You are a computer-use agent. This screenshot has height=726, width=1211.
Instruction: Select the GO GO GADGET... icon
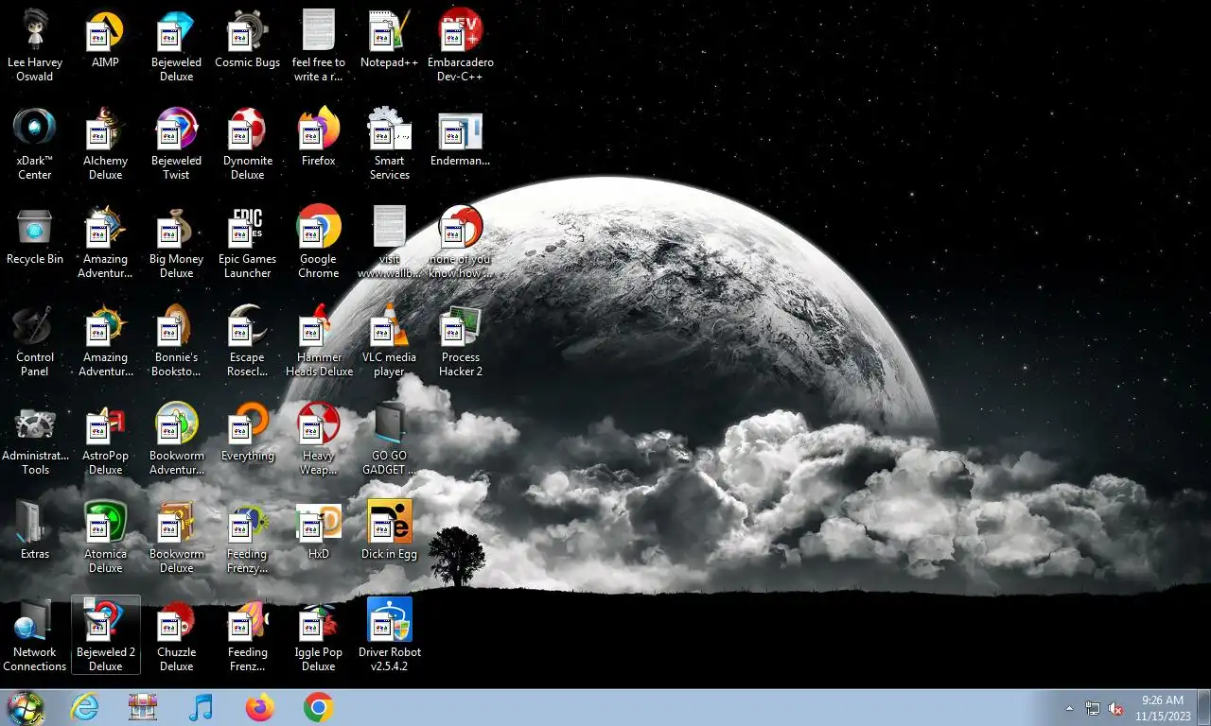pos(389,439)
